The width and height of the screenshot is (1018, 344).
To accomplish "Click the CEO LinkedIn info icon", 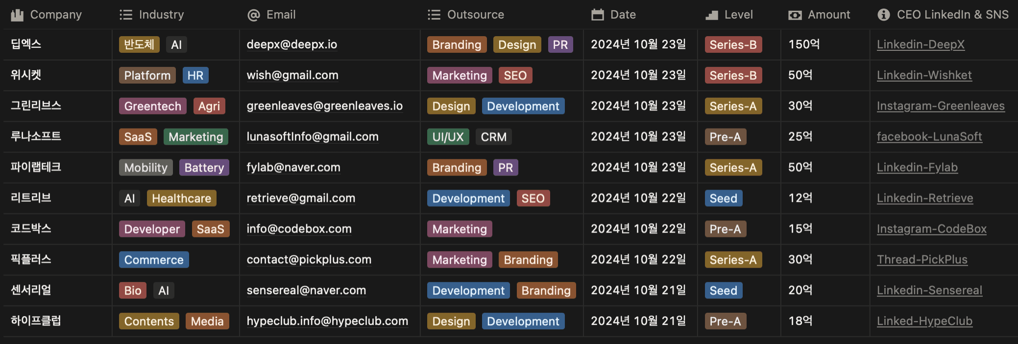I will (x=884, y=15).
